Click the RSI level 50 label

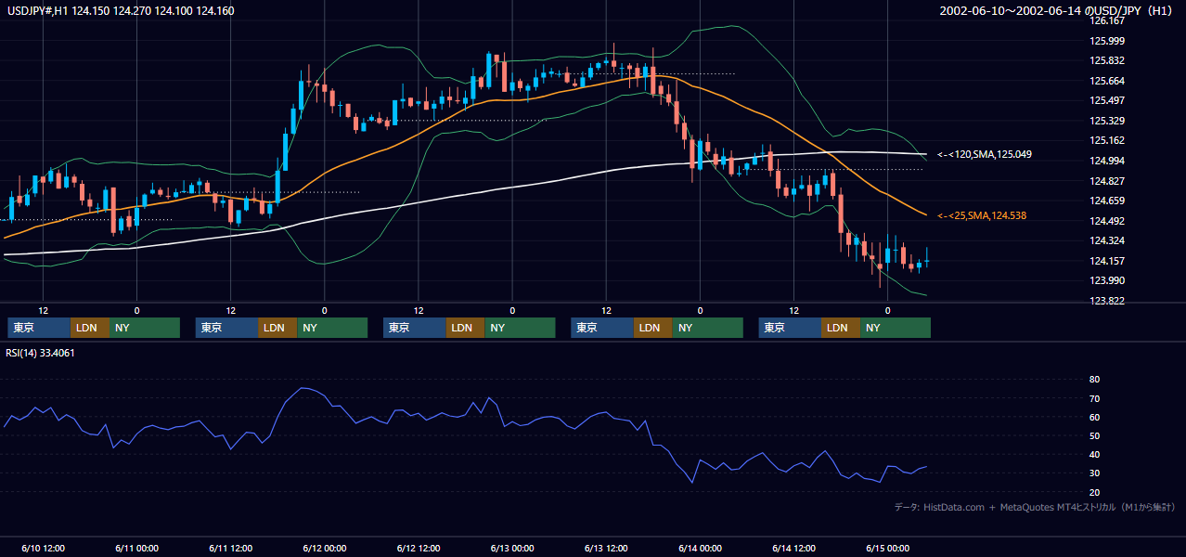click(1094, 435)
